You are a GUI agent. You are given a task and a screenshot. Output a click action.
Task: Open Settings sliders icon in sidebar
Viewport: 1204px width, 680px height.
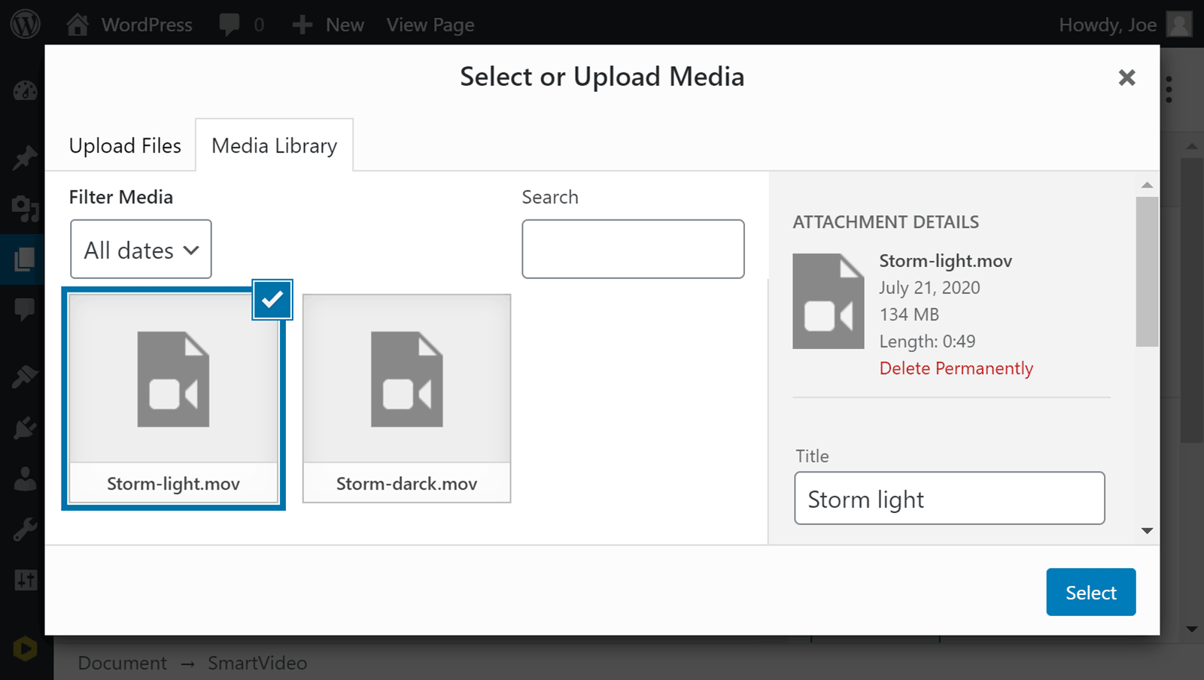tap(25, 580)
